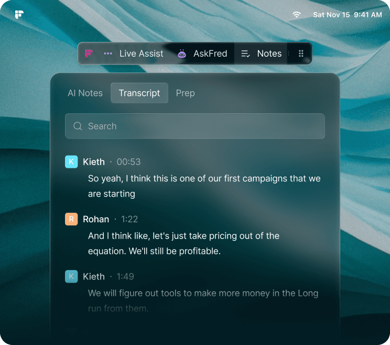Open the Wi-Fi status menu
Screen dimensions: 390x345
pos(297,15)
